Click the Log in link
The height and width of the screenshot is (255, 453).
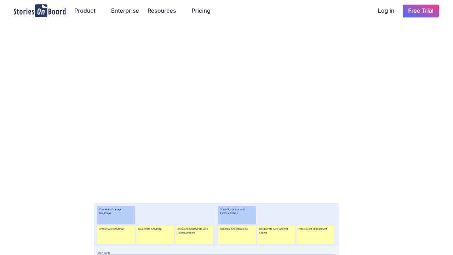click(x=386, y=11)
